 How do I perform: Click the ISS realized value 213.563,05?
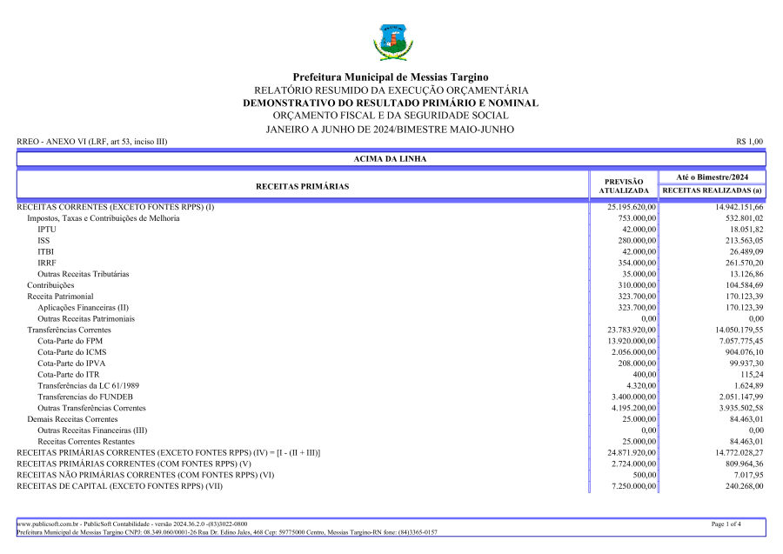(x=736, y=241)
